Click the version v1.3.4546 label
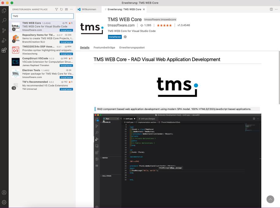This screenshot has height=208, width=280. pos(184,25)
